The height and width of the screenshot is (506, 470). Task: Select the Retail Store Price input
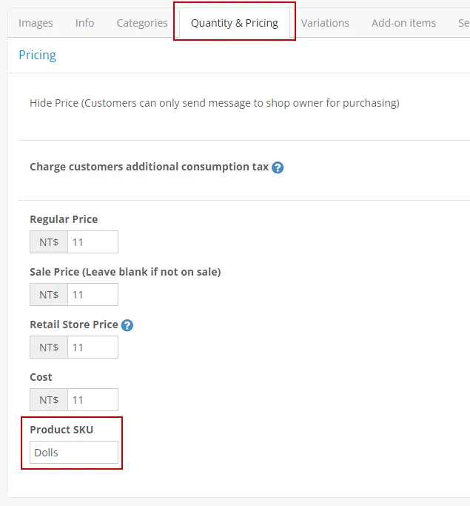93,347
